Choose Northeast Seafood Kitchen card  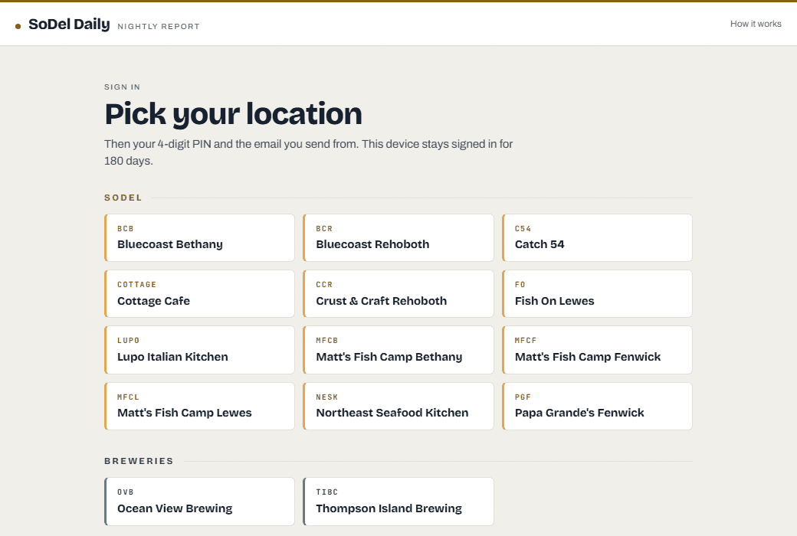click(398, 406)
